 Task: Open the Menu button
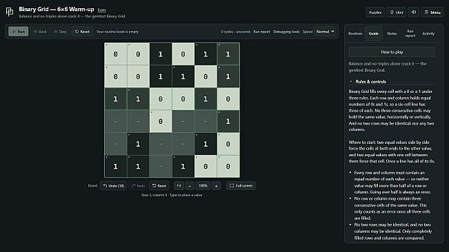(432, 12)
